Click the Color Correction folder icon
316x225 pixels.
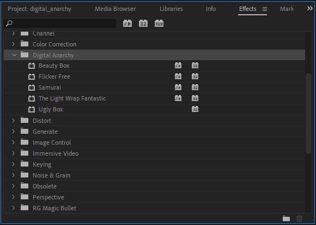[x=25, y=44]
